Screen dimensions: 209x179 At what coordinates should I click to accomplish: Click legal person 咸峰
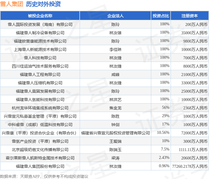[115, 75]
